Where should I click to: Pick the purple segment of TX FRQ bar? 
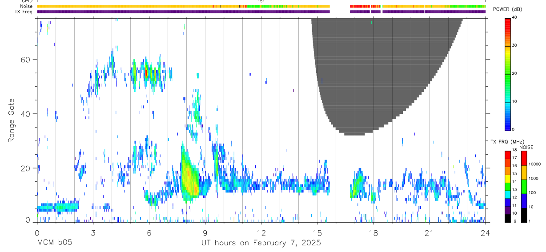pyautogui.click(x=508, y=210)
